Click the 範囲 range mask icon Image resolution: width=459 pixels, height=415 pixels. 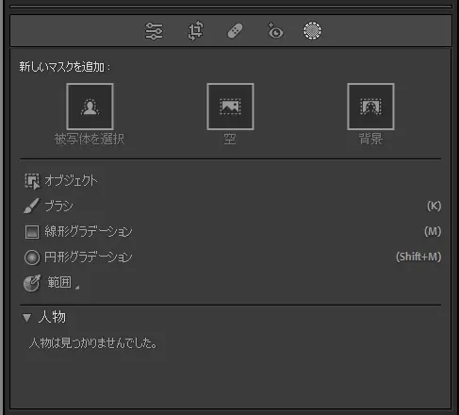pyautogui.click(x=32, y=283)
